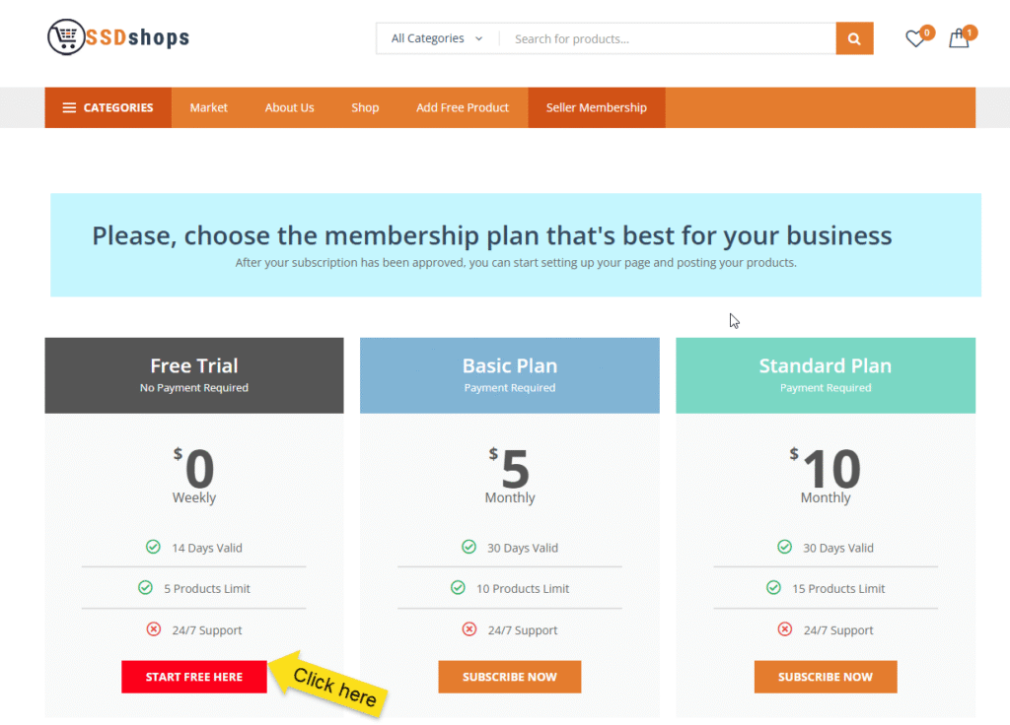The image size is (1010, 725).
Task: Click green check next to 14 Days Valid
Action: click(x=153, y=547)
